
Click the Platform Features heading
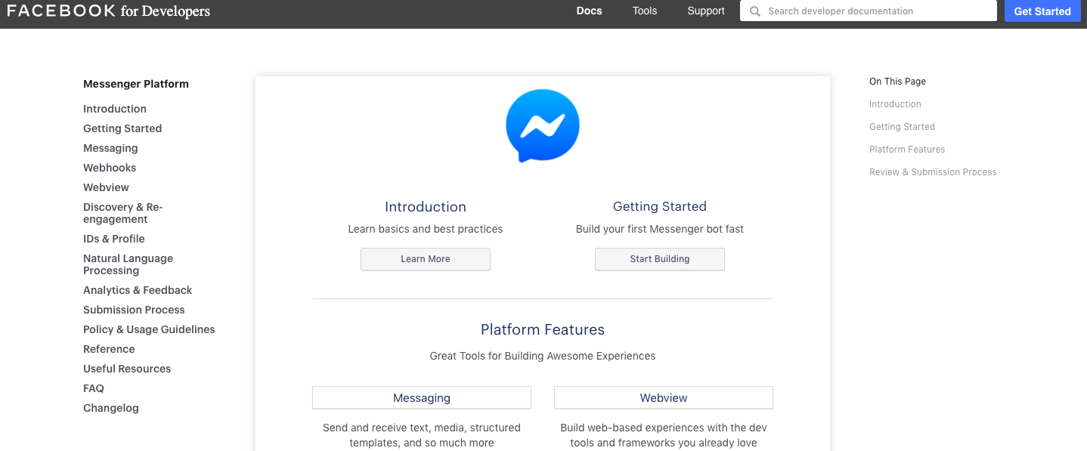click(543, 330)
